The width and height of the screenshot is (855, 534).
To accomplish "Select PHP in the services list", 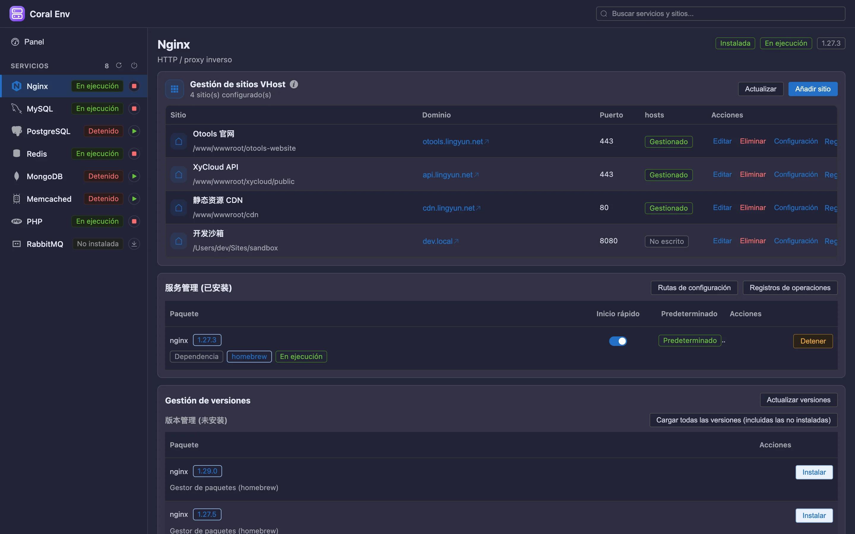I will click(74, 221).
